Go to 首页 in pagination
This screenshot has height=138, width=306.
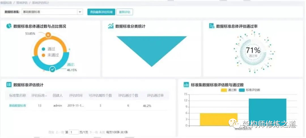point(51,132)
